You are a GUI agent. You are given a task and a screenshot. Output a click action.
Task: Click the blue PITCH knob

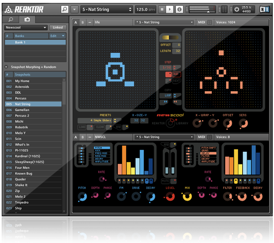coord(82,197)
